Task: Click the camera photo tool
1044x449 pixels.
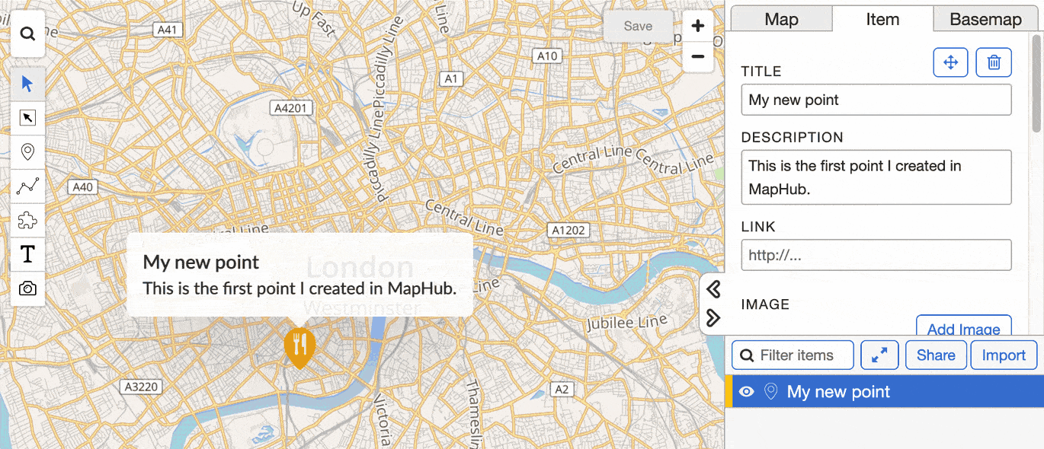Action: pos(27,288)
